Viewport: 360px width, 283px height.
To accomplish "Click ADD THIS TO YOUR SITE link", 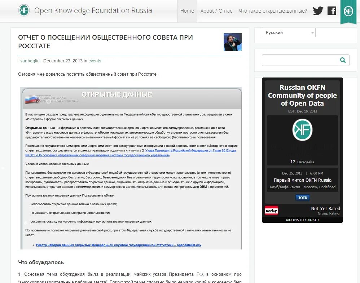I will pos(303,220).
